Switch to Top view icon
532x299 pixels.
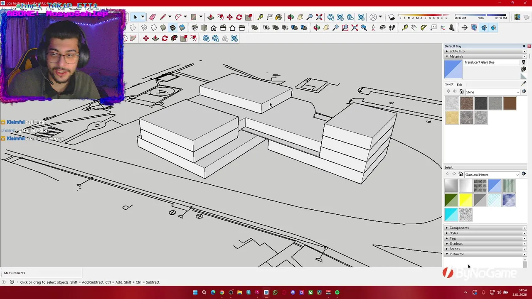point(204,28)
